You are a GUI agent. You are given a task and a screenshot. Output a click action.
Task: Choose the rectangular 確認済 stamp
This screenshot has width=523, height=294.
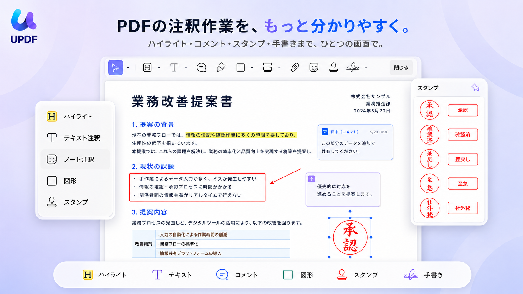click(463, 135)
